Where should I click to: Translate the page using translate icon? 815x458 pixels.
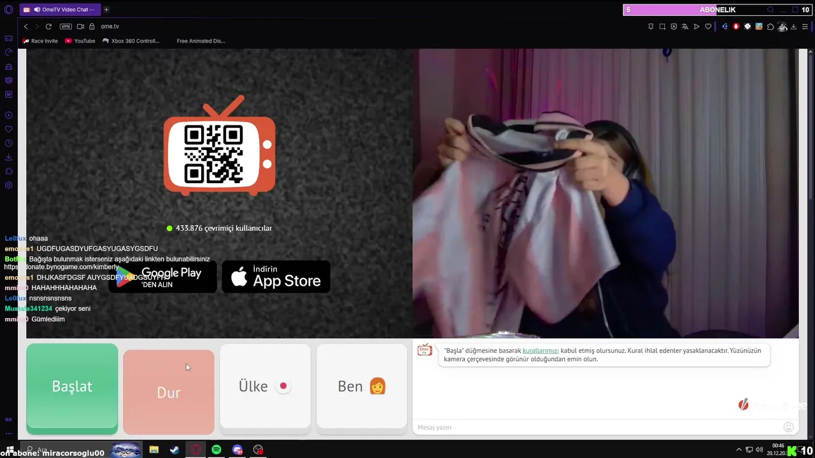click(x=685, y=27)
